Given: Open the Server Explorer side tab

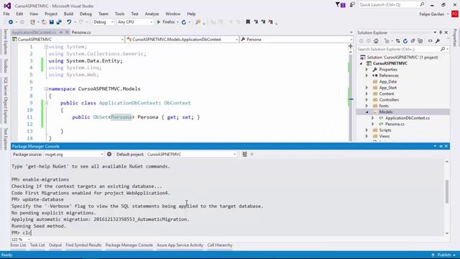Looking at the screenshot, I should [5, 42].
